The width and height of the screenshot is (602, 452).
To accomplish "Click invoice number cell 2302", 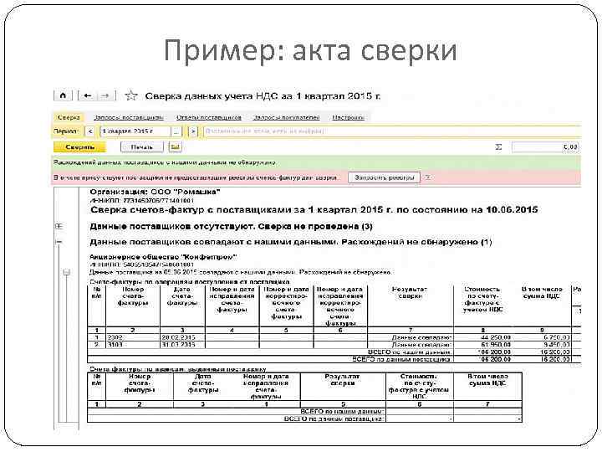I will coord(132,337).
